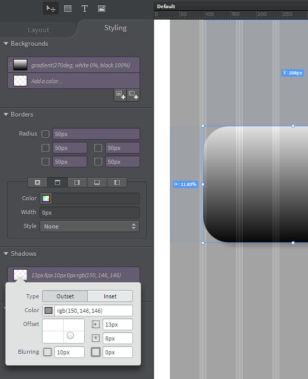Select the Image tool
Image resolution: width=308 pixels, height=379 pixels.
tap(102, 9)
